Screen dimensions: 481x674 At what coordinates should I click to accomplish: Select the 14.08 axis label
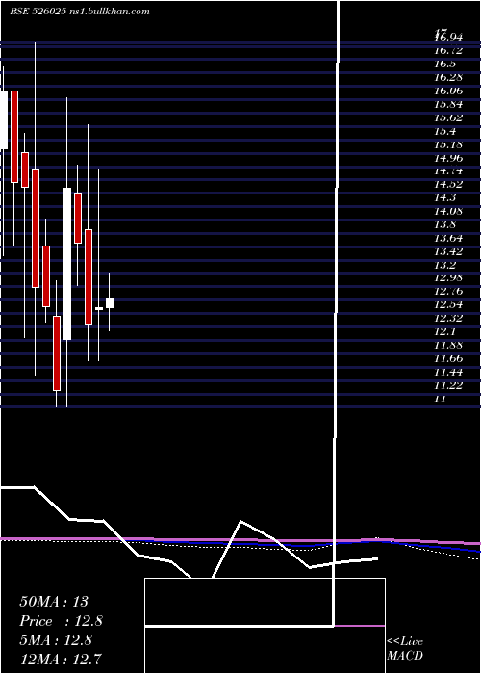[448, 211]
